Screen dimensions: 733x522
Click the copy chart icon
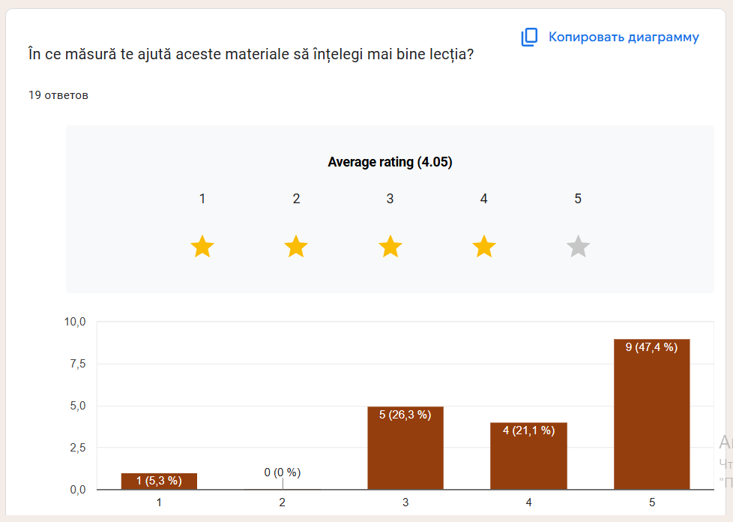529,37
